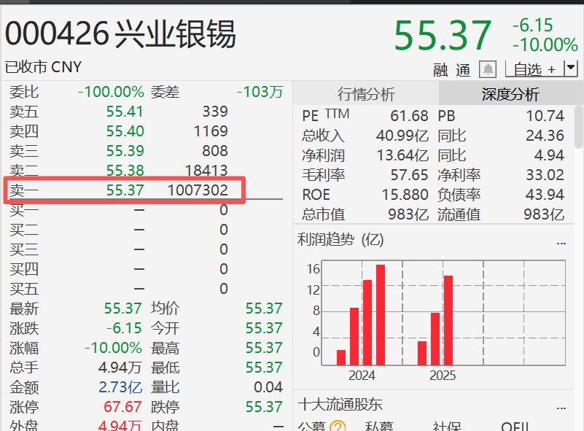Click the 融 margin trading badge

[440, 70]
